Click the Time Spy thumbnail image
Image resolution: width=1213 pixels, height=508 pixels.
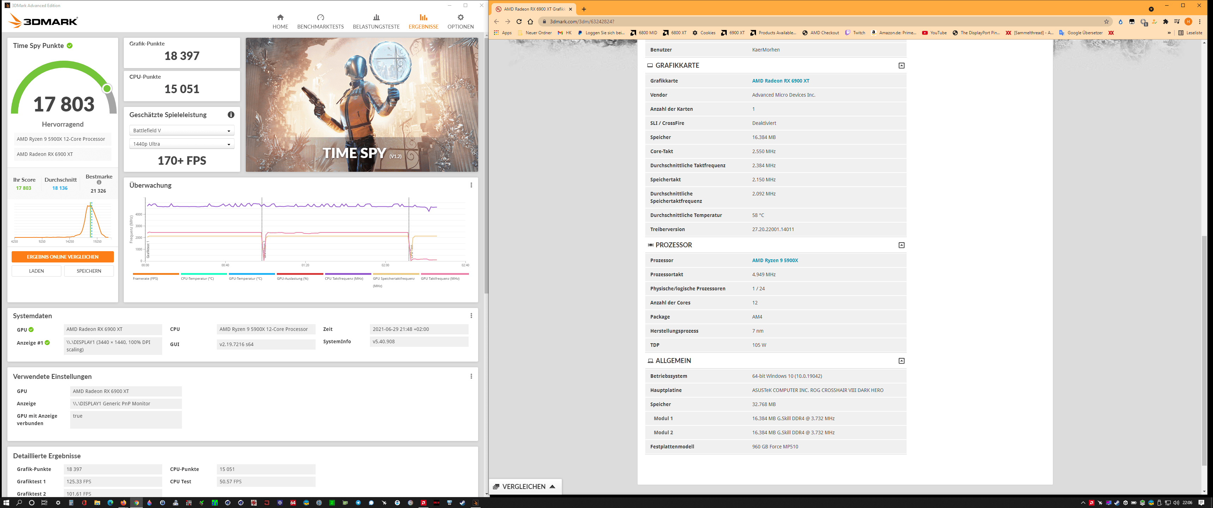361,105
